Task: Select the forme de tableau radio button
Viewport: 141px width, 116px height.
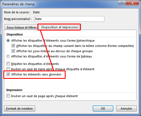Action: (8, 56)
